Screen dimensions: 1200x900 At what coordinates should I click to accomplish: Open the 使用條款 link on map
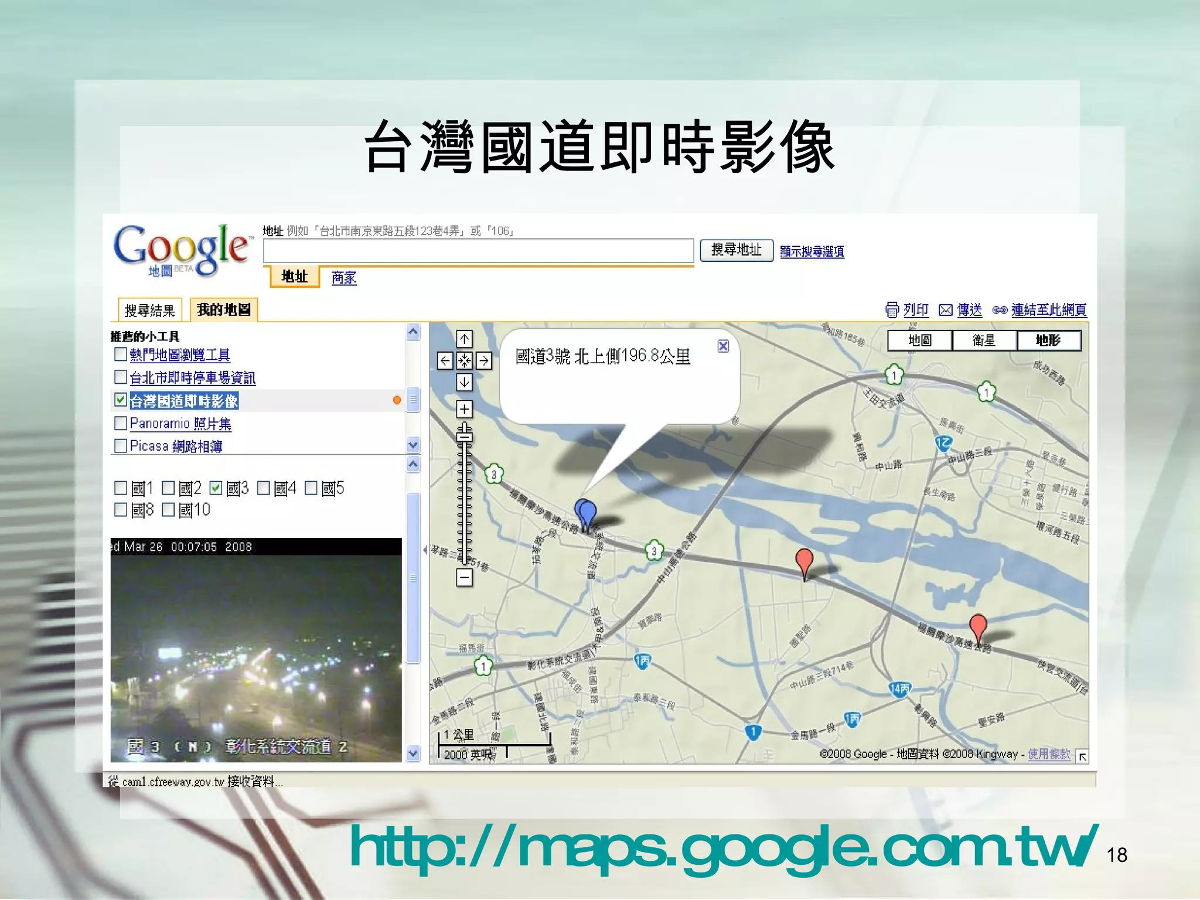point(1049,754)
